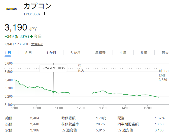Select the 1日 chart range tab

tap(8, 53)
